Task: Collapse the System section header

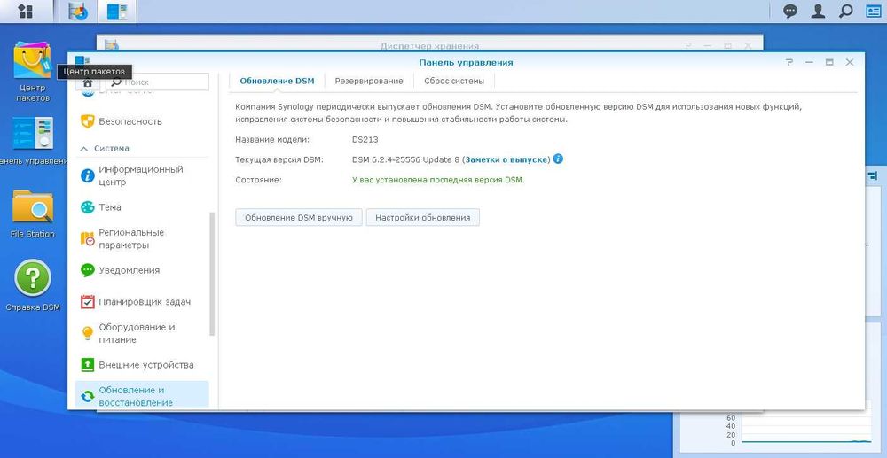Action: (x=142, y=149)
